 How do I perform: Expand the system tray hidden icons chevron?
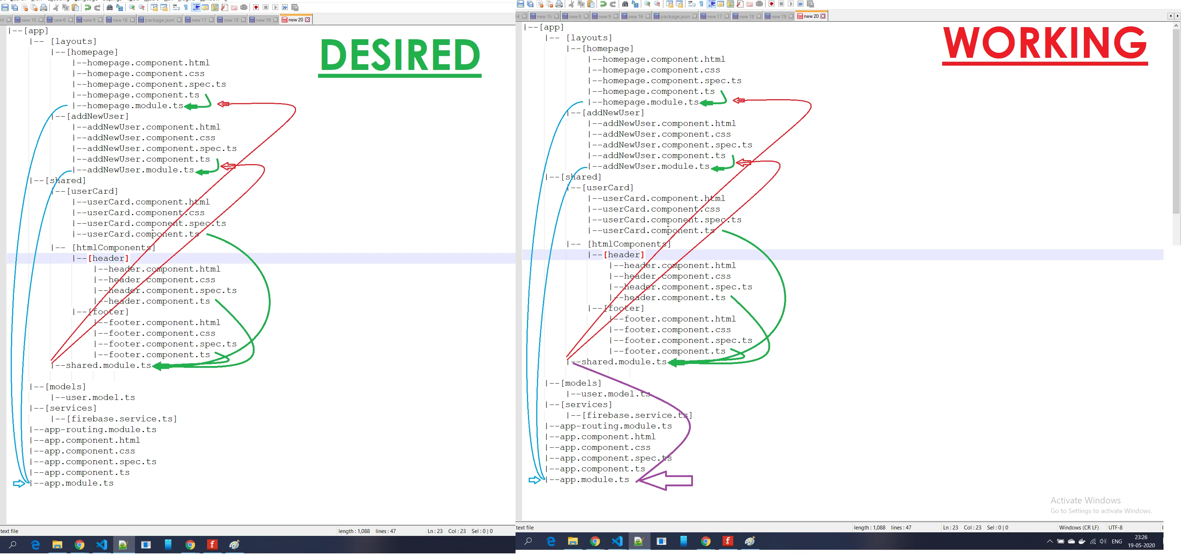(x=1049, y=542)
